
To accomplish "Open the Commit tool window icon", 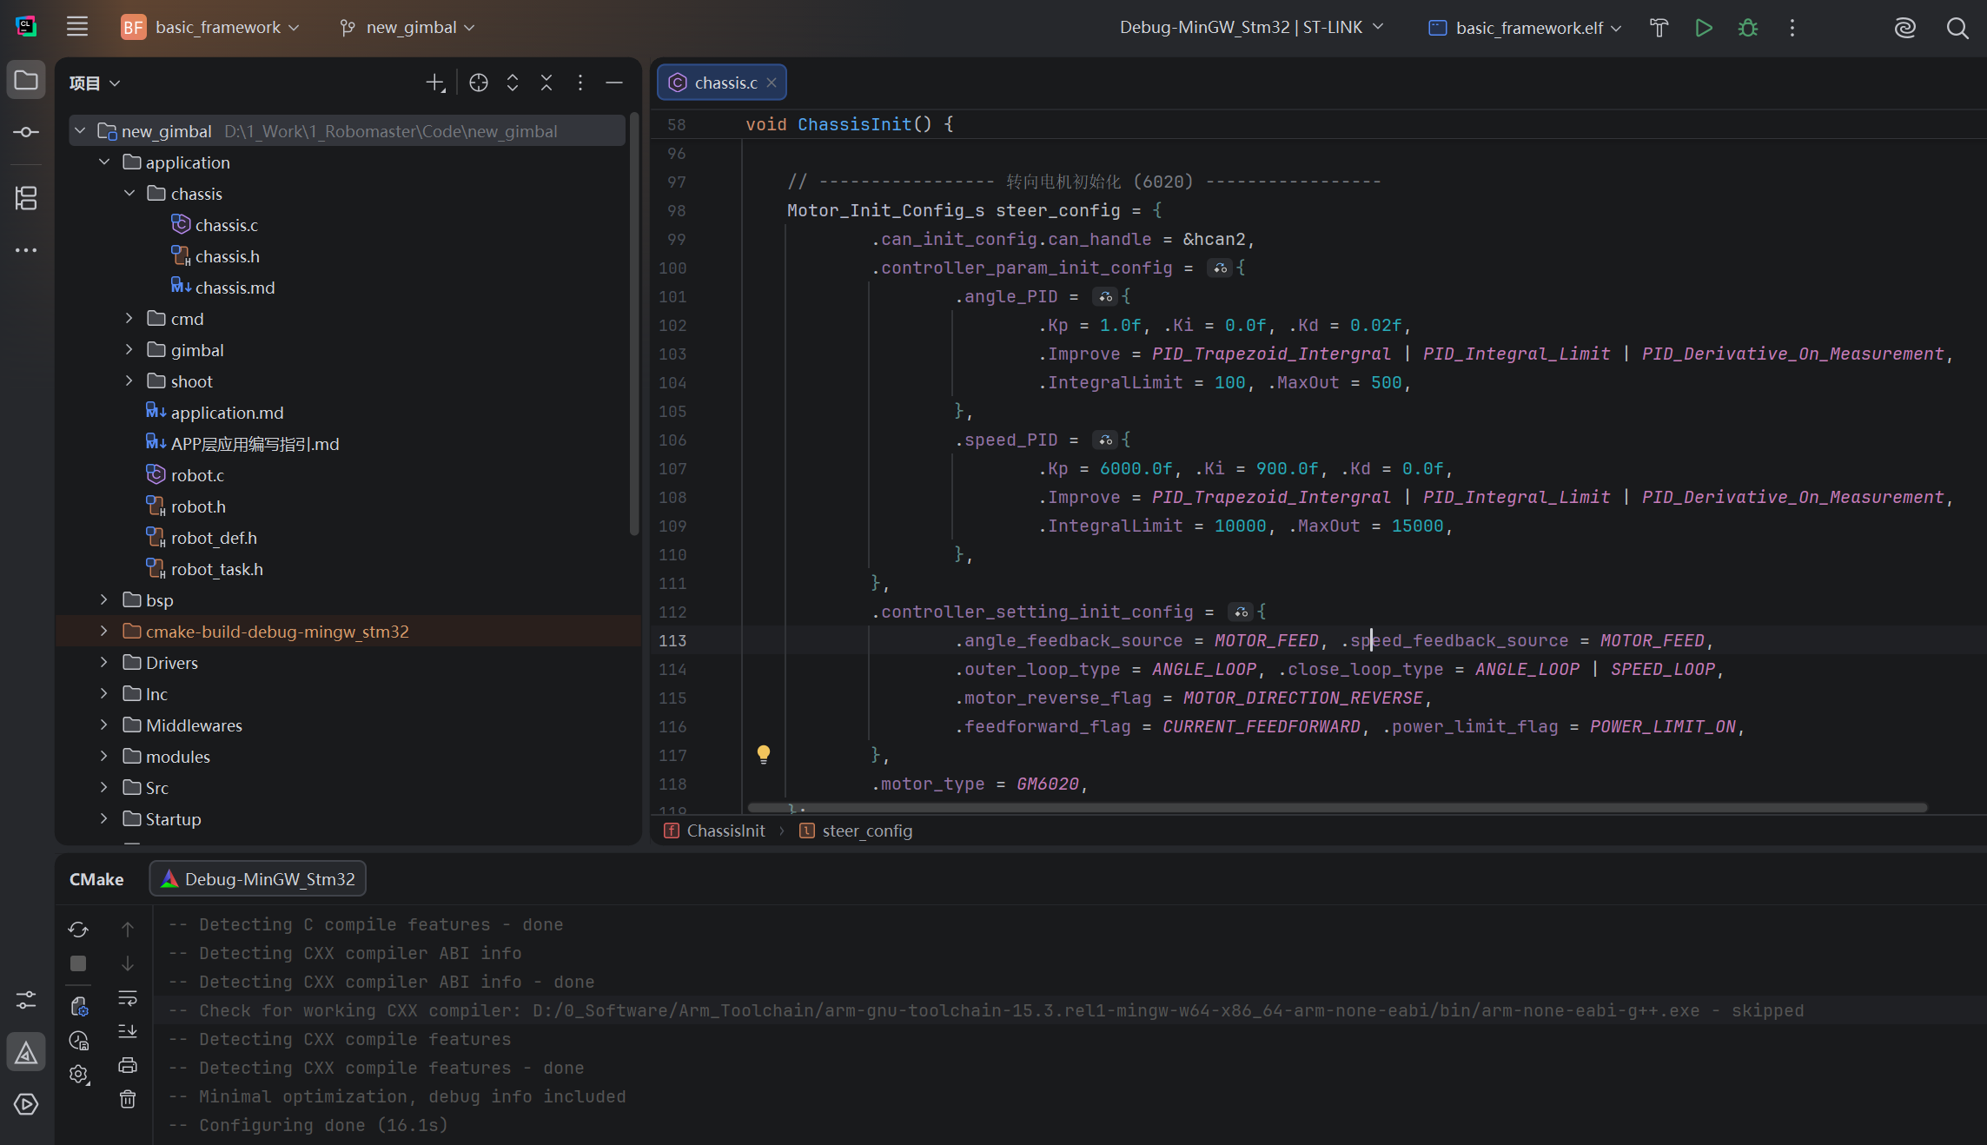I will coord(26,132).
